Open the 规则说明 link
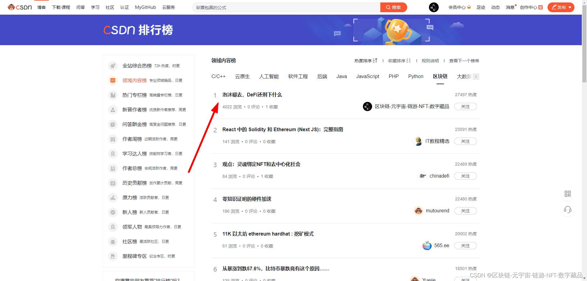 point(430,61)
